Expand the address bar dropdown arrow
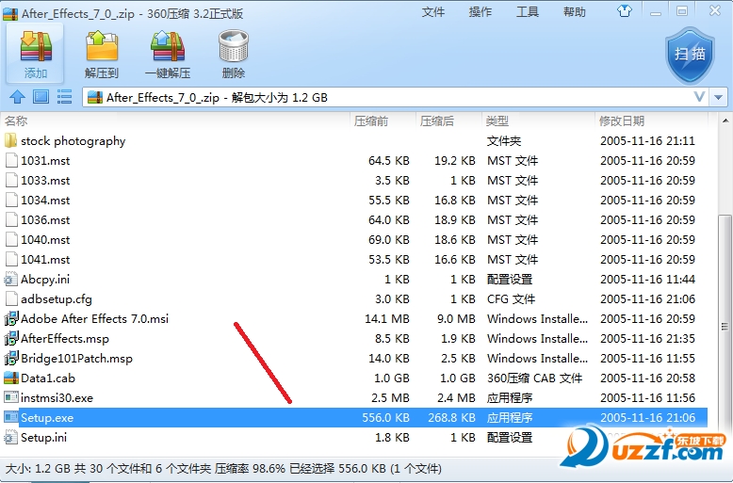Image resolution: width=733 pixels, height=483 pixels. point(719,97)
